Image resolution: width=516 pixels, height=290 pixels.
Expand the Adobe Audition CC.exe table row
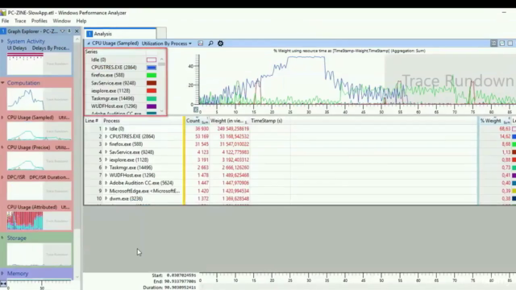click(106, 183)
